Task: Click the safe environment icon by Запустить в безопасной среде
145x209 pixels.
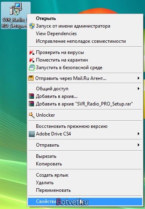Action: (32, 68)
